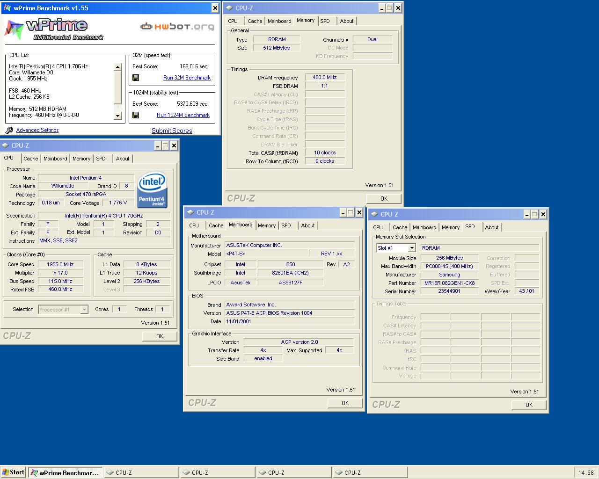Image resolution: width=599 pixels, height=479 pixels.
Task: Run the 1024M Benchmark link
Action: 183,115
